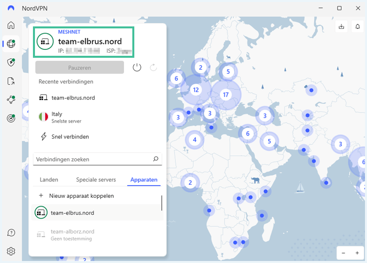This screenshot has width=367, height=263.
Task: Click the Pauzeren button
Action: 79,68
